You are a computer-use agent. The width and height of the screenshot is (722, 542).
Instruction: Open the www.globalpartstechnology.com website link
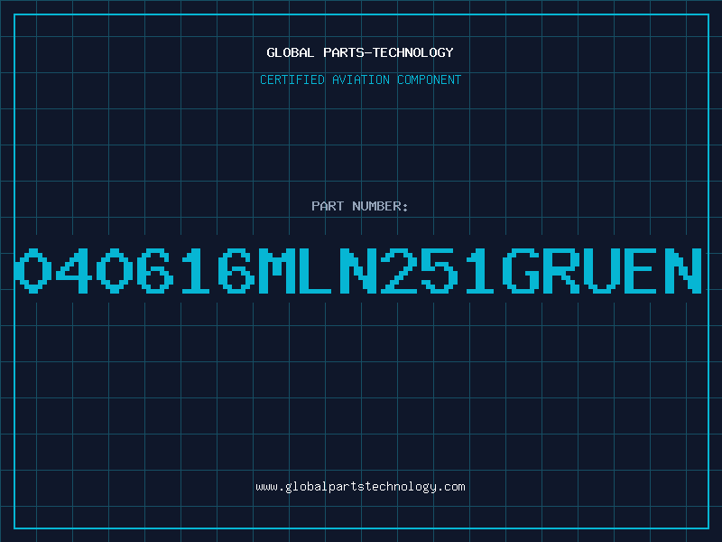pos(360,487)
